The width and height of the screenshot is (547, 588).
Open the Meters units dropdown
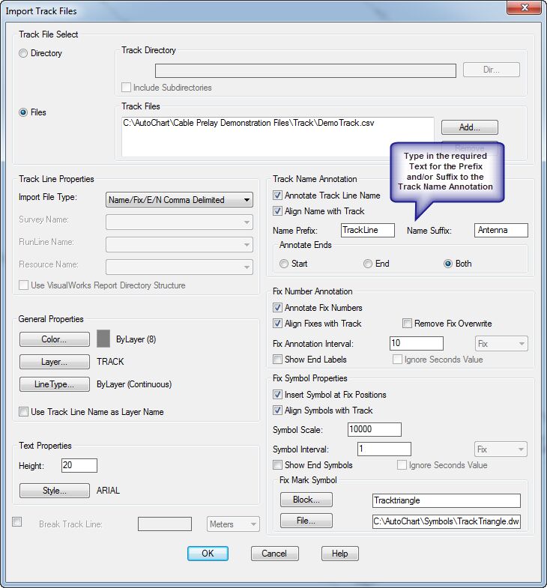coord(233,524)
